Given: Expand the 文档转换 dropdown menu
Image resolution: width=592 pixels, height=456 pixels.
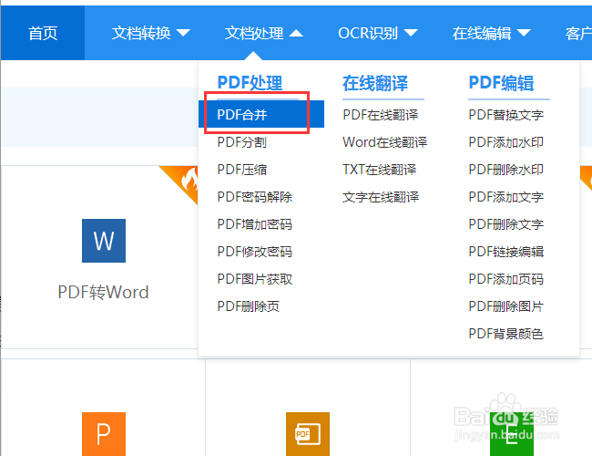Looking at the screenshot, I should (150, 33).
